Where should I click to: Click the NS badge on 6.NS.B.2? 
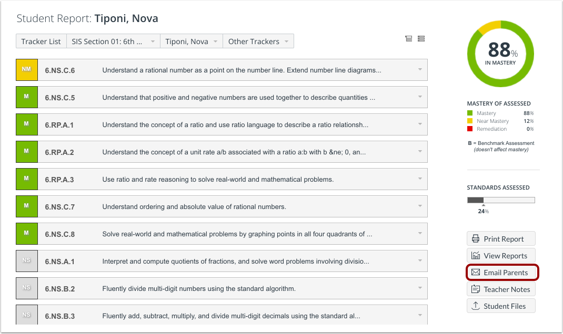coord(27,288)
